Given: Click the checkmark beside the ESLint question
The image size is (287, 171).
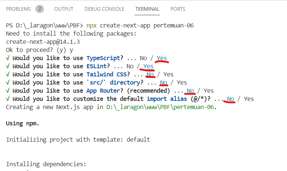Looking at the screenshot, I should [x=8, y=66].
